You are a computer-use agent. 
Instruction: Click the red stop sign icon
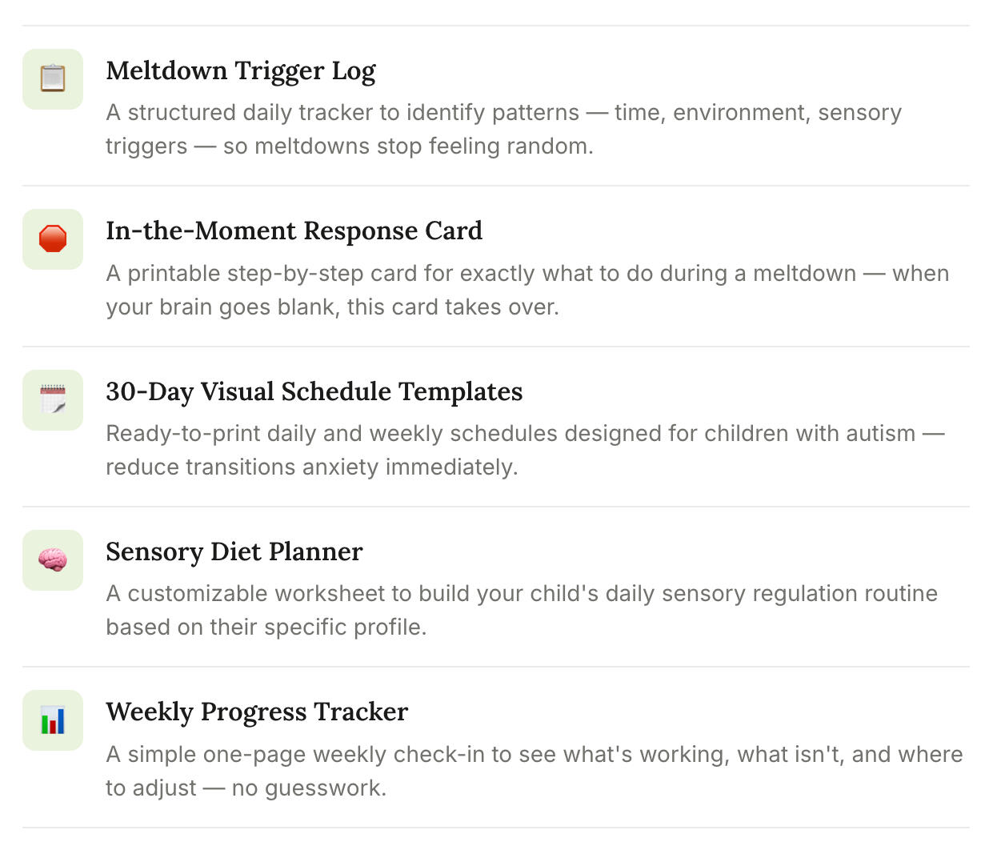pyautogui.click(x=53, y=239)
